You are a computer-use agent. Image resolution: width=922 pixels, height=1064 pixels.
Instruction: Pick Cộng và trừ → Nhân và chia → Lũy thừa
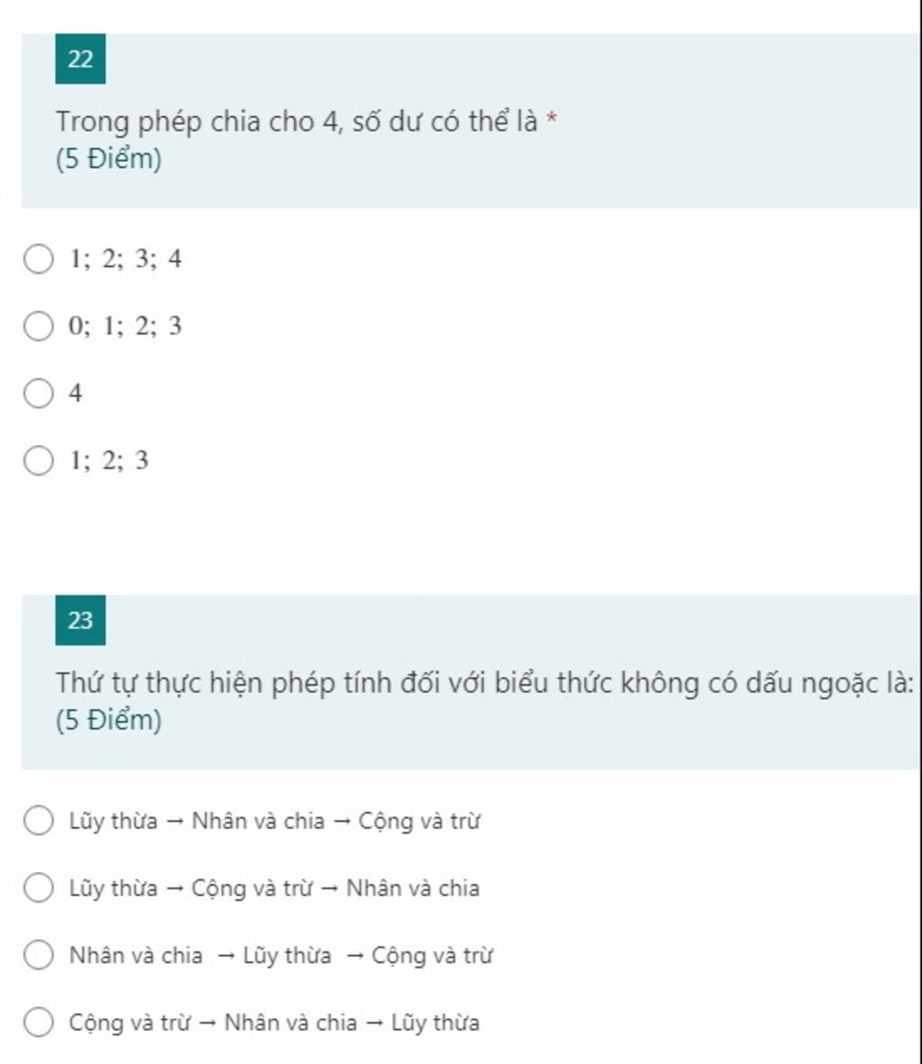pos(38,1022)
